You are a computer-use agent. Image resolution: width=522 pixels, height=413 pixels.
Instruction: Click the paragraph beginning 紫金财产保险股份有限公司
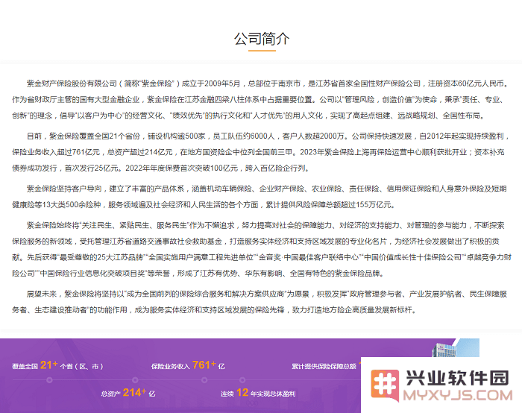click(261, 99)
